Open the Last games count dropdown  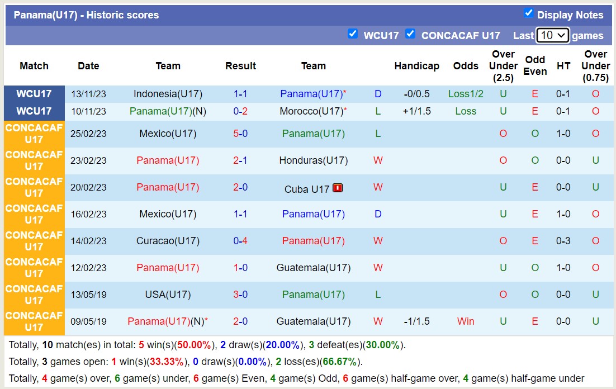pyautogui.click(x=552, y=35)
